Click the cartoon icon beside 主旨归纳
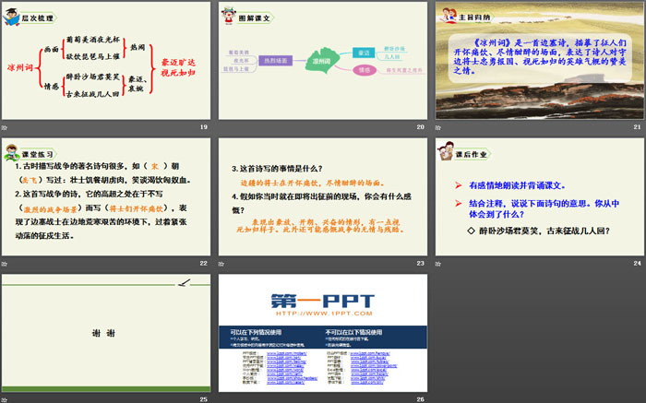The height and width of the screenshot is (403, 646). (x=445, y=17)
